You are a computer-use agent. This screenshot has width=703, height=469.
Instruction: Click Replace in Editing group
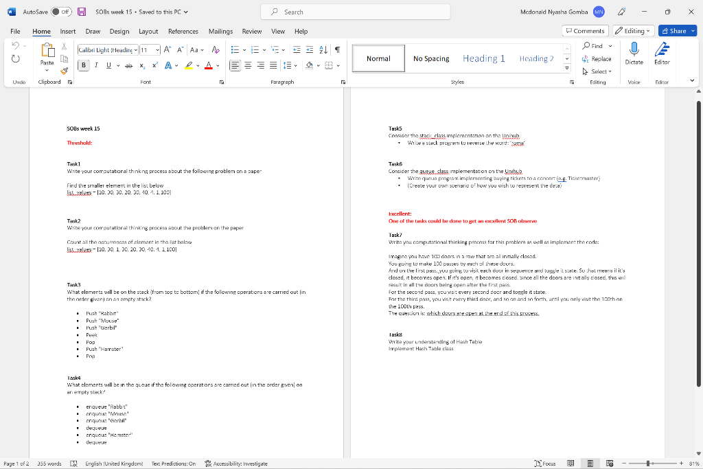(x=597, y=59)
